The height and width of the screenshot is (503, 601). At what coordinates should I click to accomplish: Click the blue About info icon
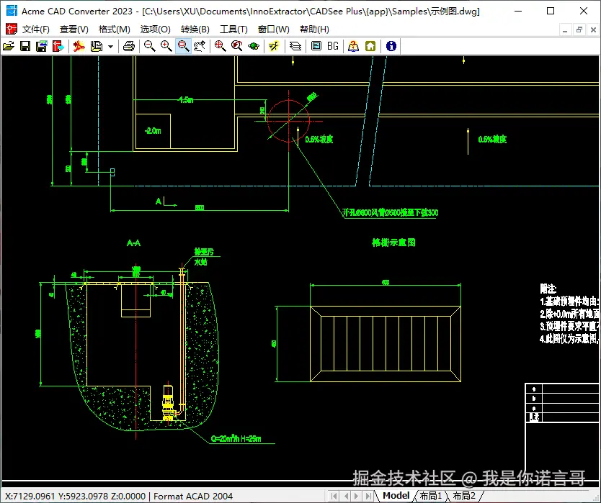click(391, 46)
